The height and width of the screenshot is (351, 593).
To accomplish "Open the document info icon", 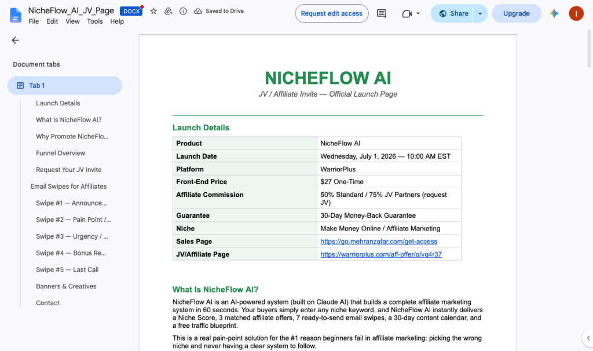I will (183, 11).
